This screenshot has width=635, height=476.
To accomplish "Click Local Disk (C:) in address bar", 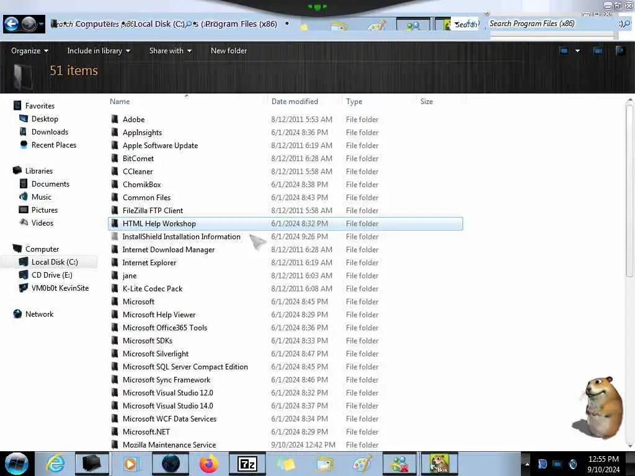I will click(x=159, y=24).
